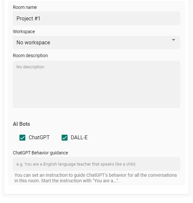
Task: Click the "Room name" label
Action: pos(25,7)
